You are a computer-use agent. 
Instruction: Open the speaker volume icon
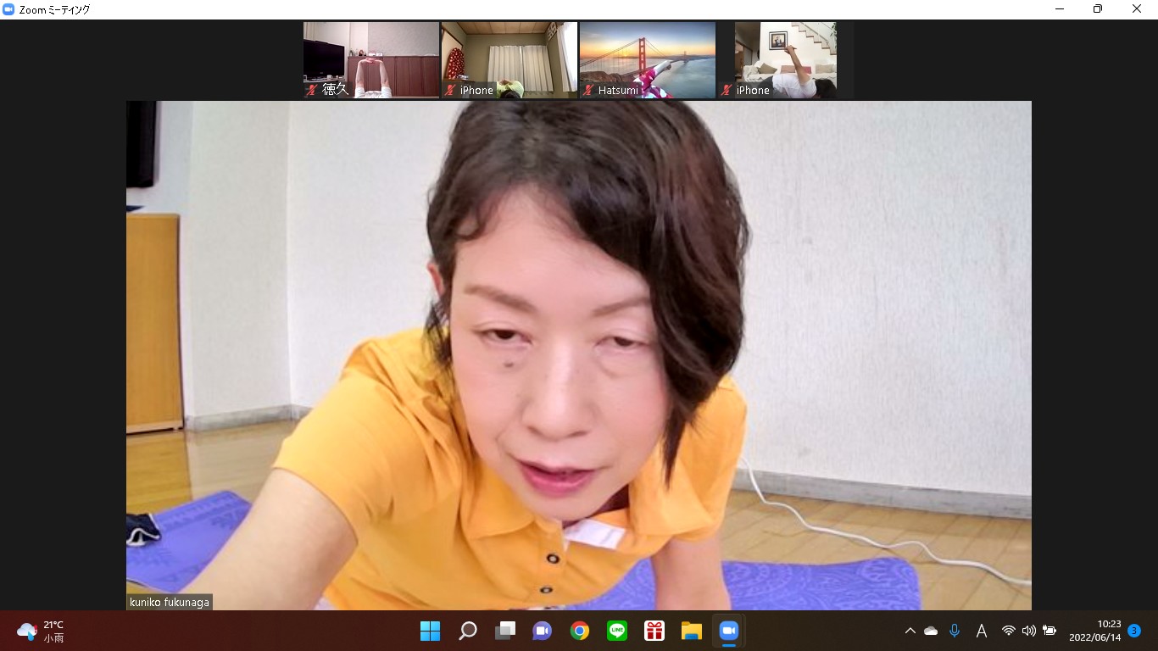(1029, 631)
